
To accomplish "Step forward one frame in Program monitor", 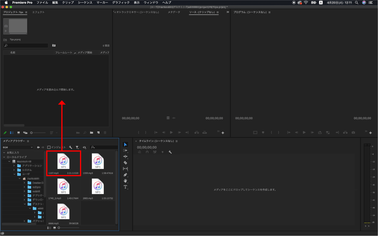I will 312,133.
